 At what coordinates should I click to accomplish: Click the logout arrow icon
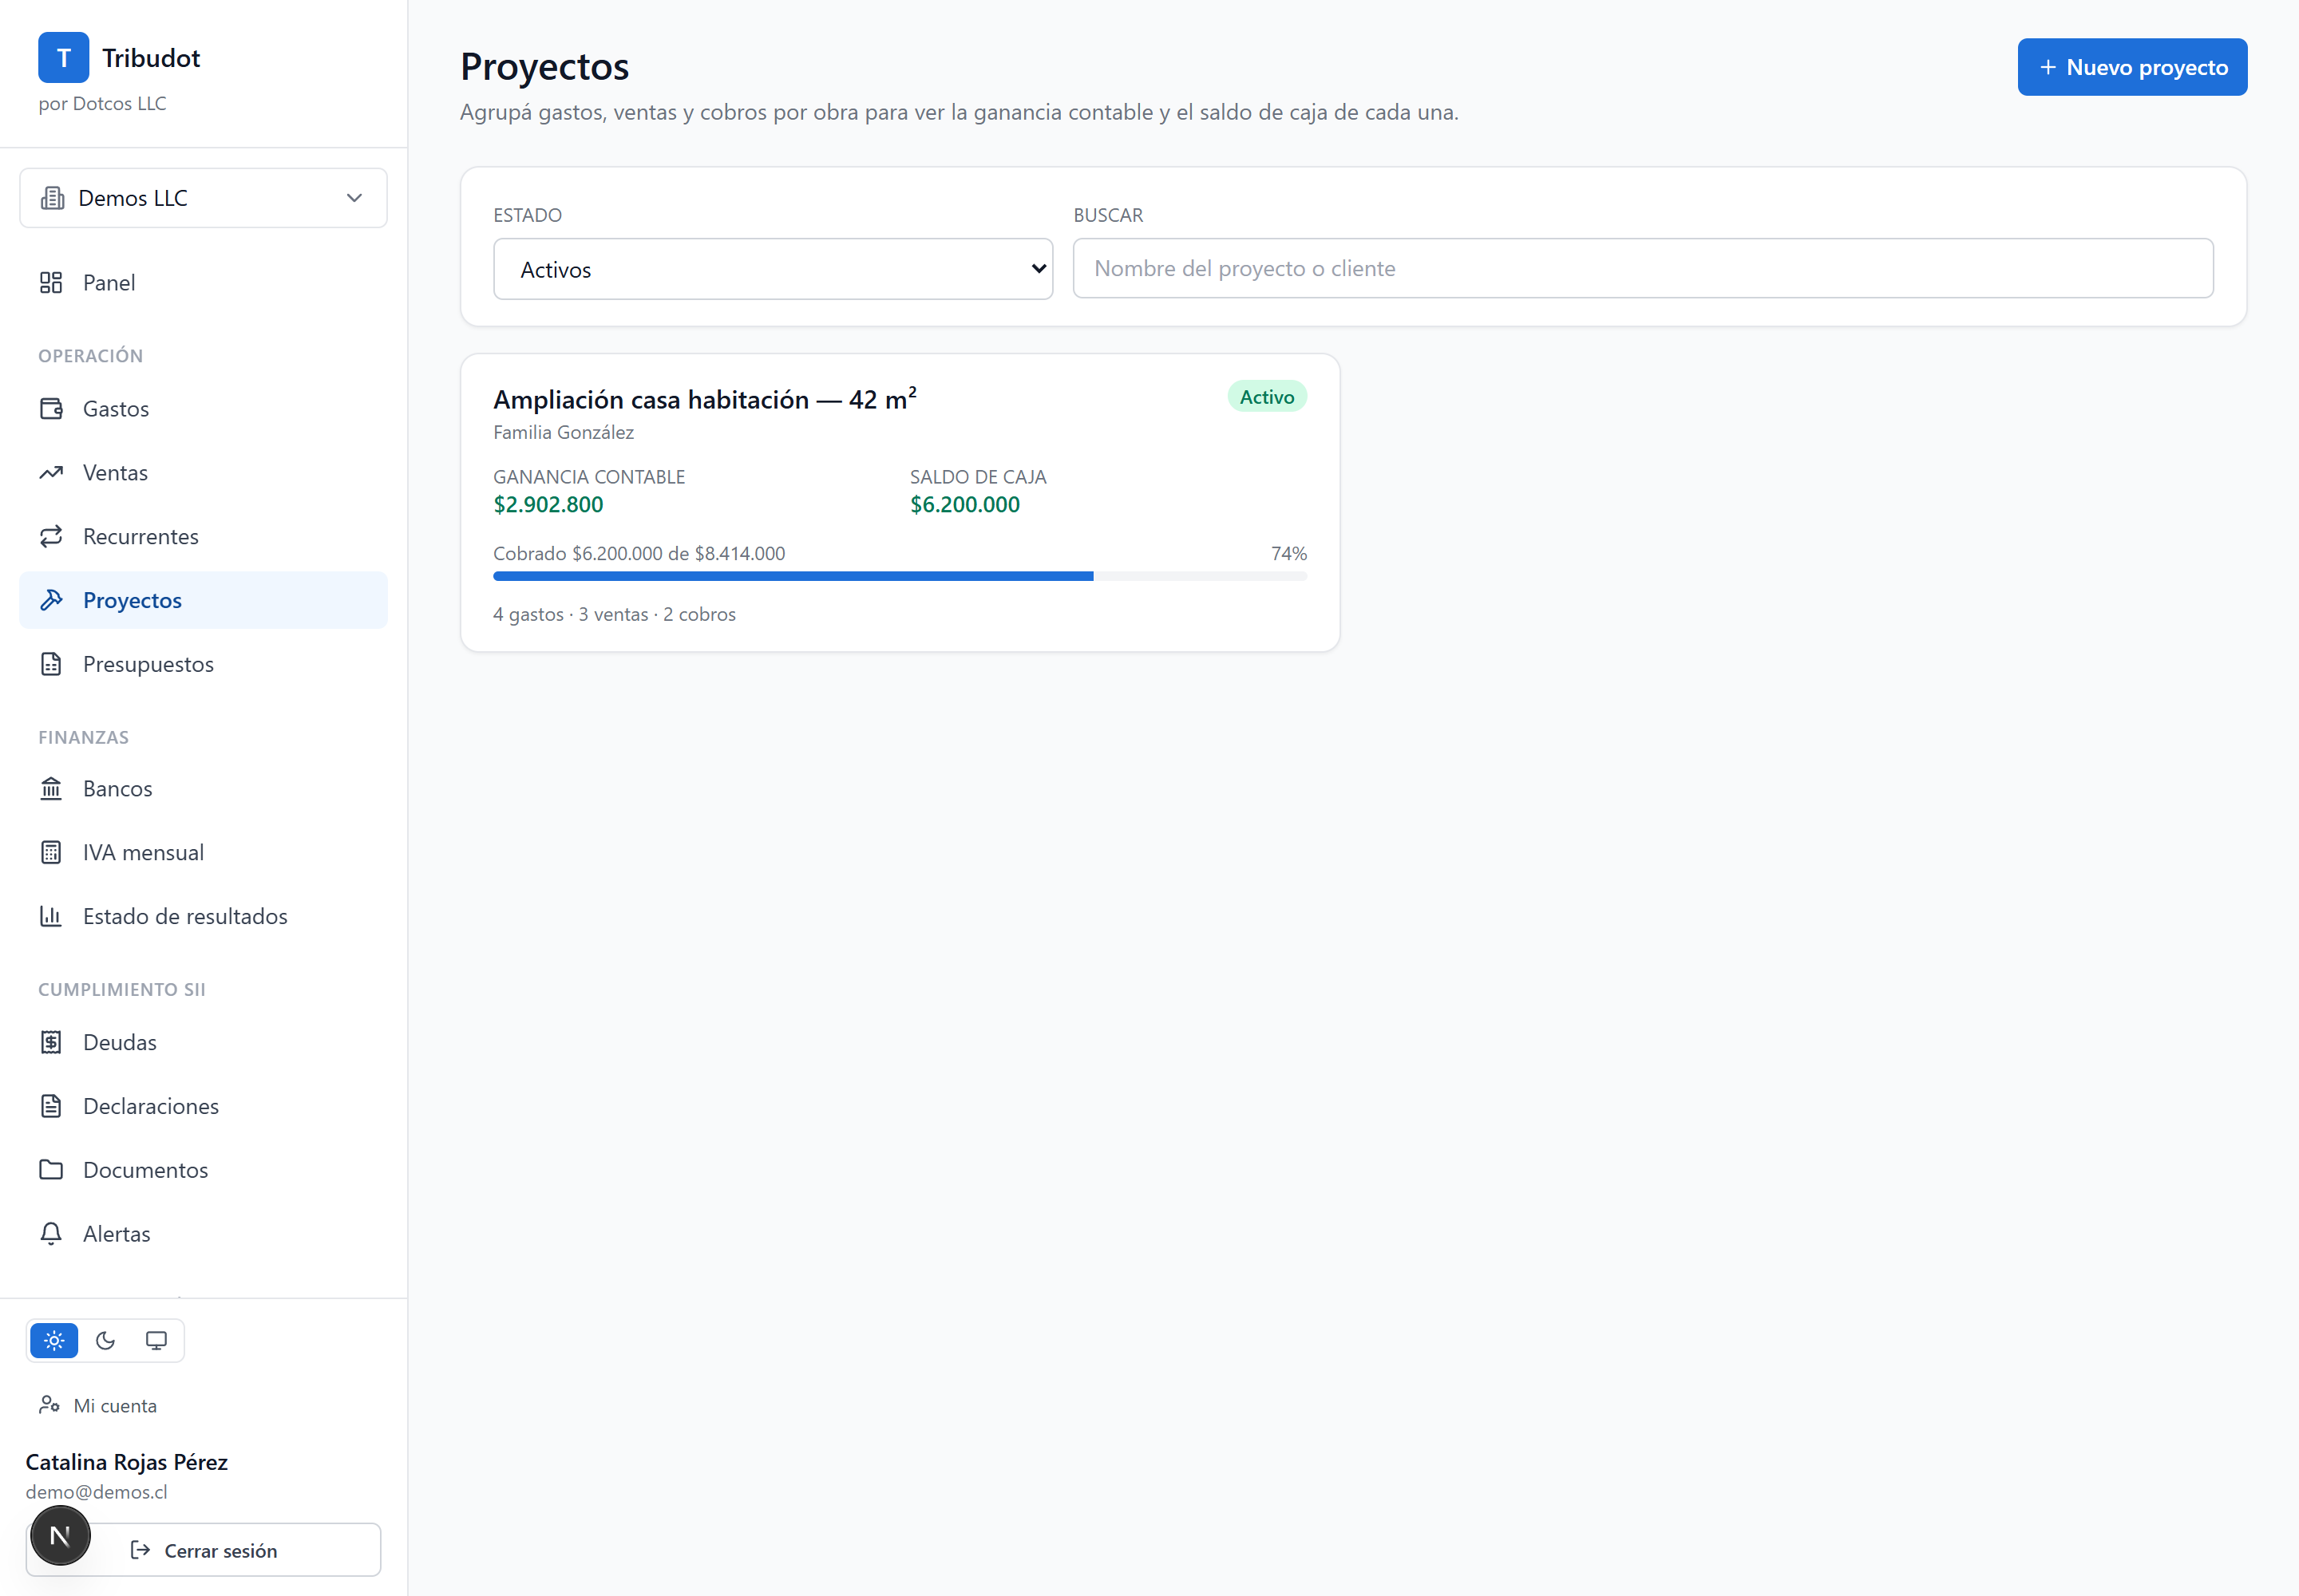(141, 1550)
